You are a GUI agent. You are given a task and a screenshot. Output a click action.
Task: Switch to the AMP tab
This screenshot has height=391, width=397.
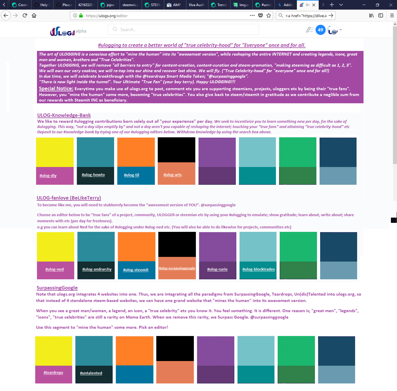pyautogui.click(x=175, y=5)
